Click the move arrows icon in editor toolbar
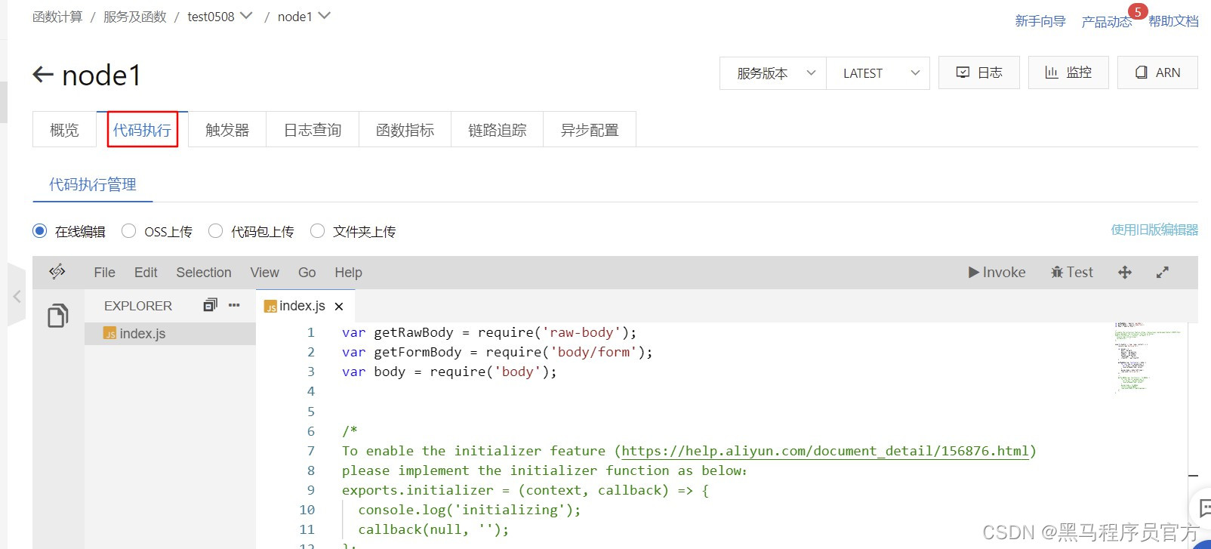The image size is (1211, 549). click(1125, 273)
